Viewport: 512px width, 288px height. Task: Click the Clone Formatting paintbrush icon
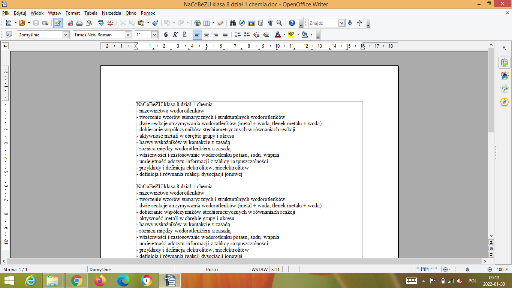tap(155, 23)
